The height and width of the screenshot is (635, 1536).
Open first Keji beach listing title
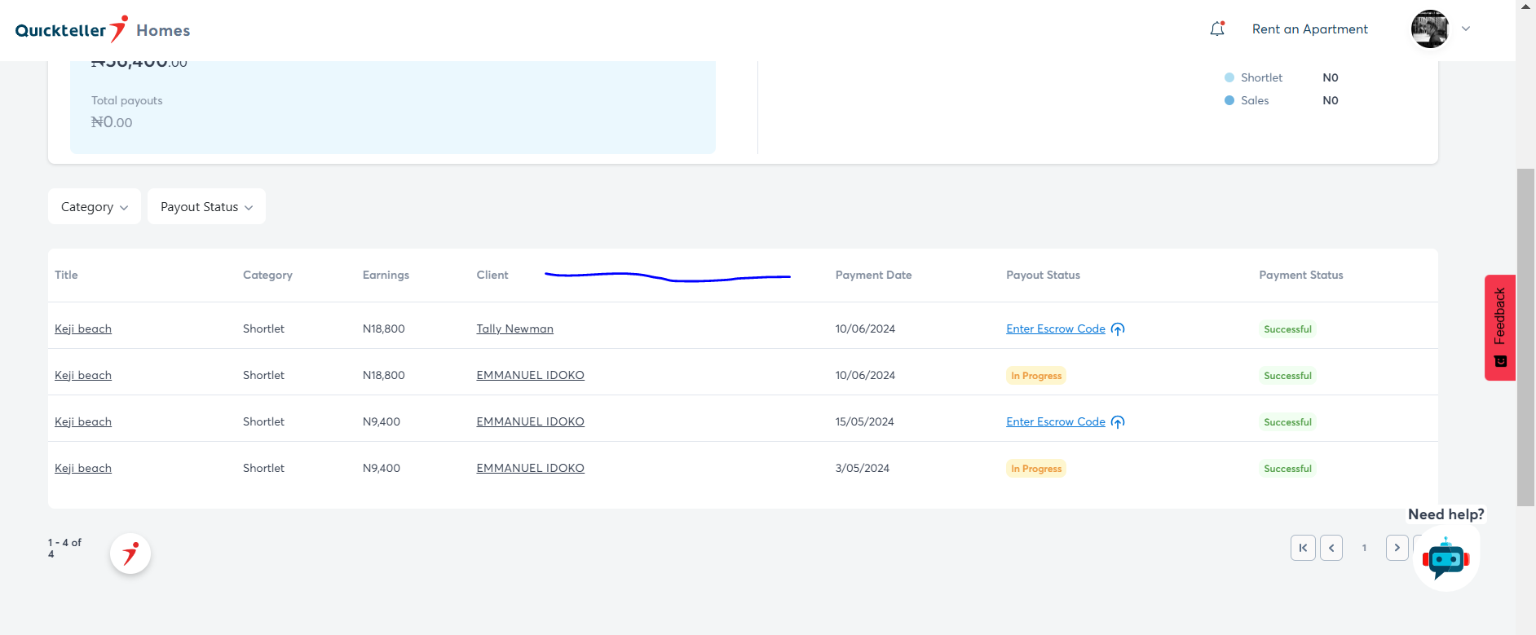pyautogui.click(x=83, y=329)
